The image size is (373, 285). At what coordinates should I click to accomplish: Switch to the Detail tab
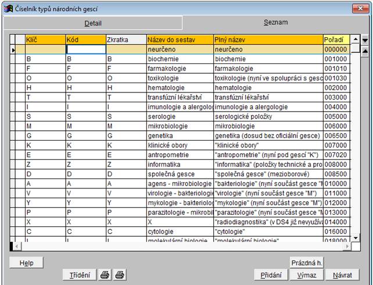coord(93,23)
